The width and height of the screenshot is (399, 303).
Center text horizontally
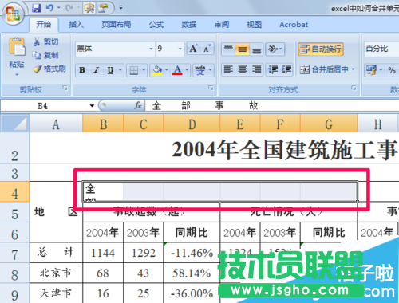pos(242,69)
